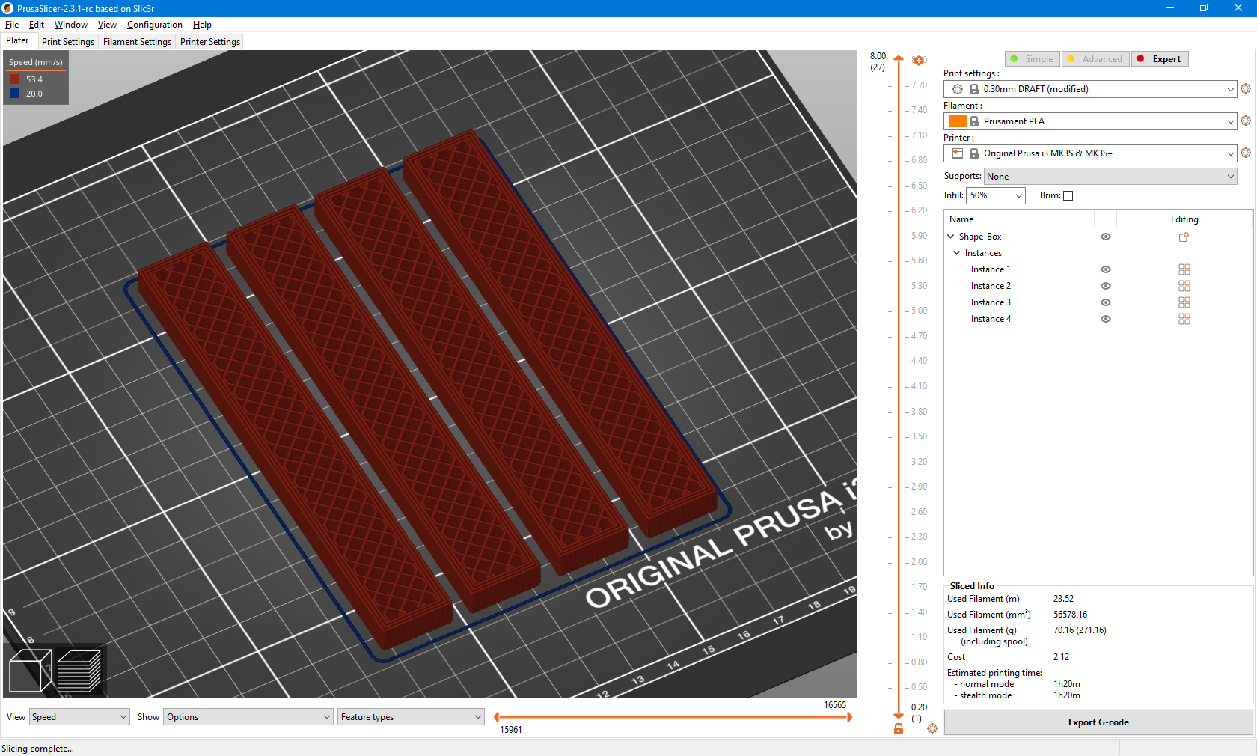1257x756 pixels.
Task: Click the orange filament color swatch
Action: (957, 121)
